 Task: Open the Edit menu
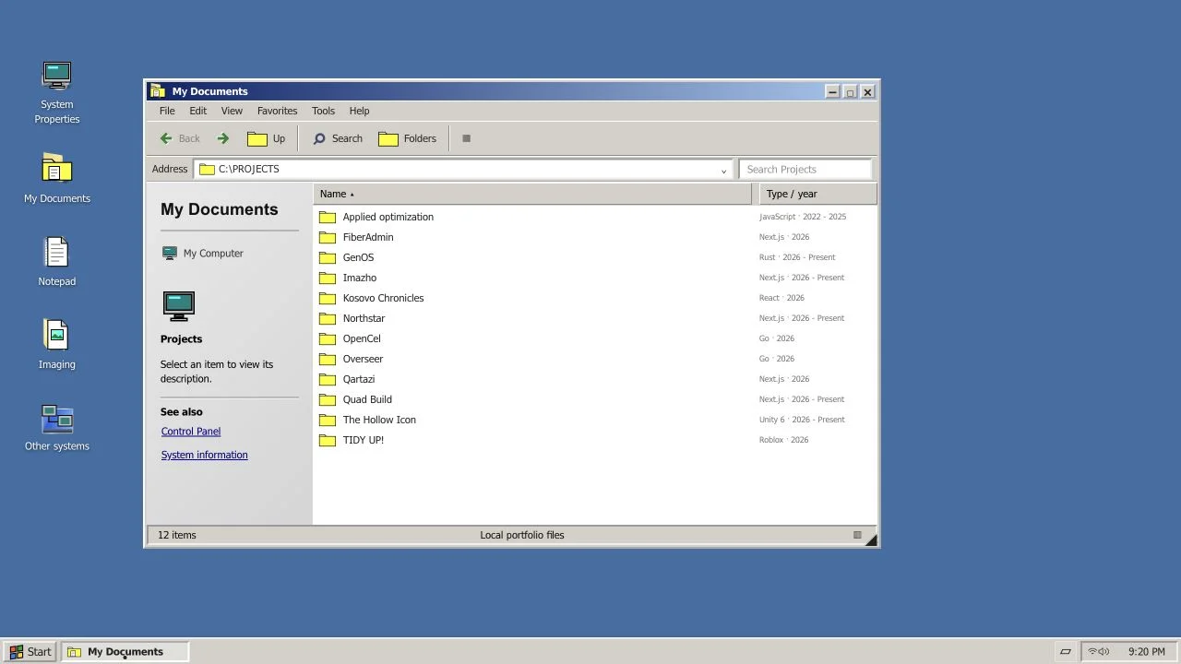click(198, 111)
